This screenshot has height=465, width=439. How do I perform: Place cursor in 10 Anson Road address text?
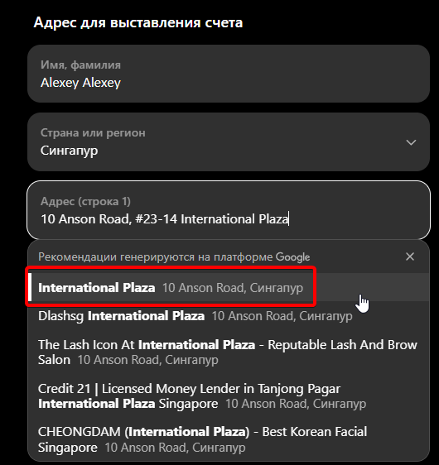pyautogui.click(x=165, y=219)
